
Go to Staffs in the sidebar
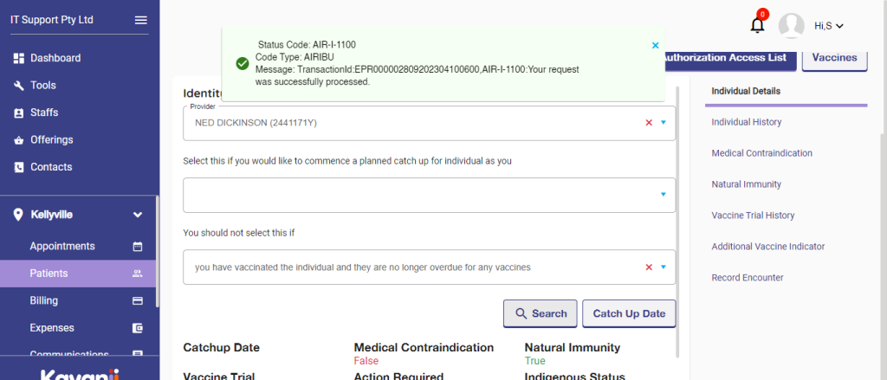[x=44, y=113]
